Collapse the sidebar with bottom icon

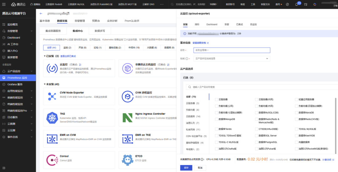tap(4, 168)
